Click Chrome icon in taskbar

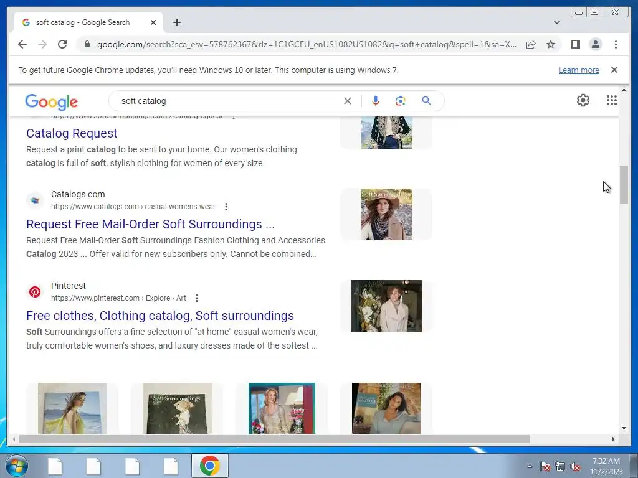click(209, 466)
